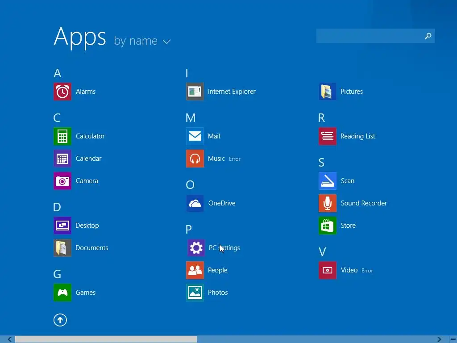
Task: Click the zoom-out minus button bottom corner
Action: (x=453, y=339)
